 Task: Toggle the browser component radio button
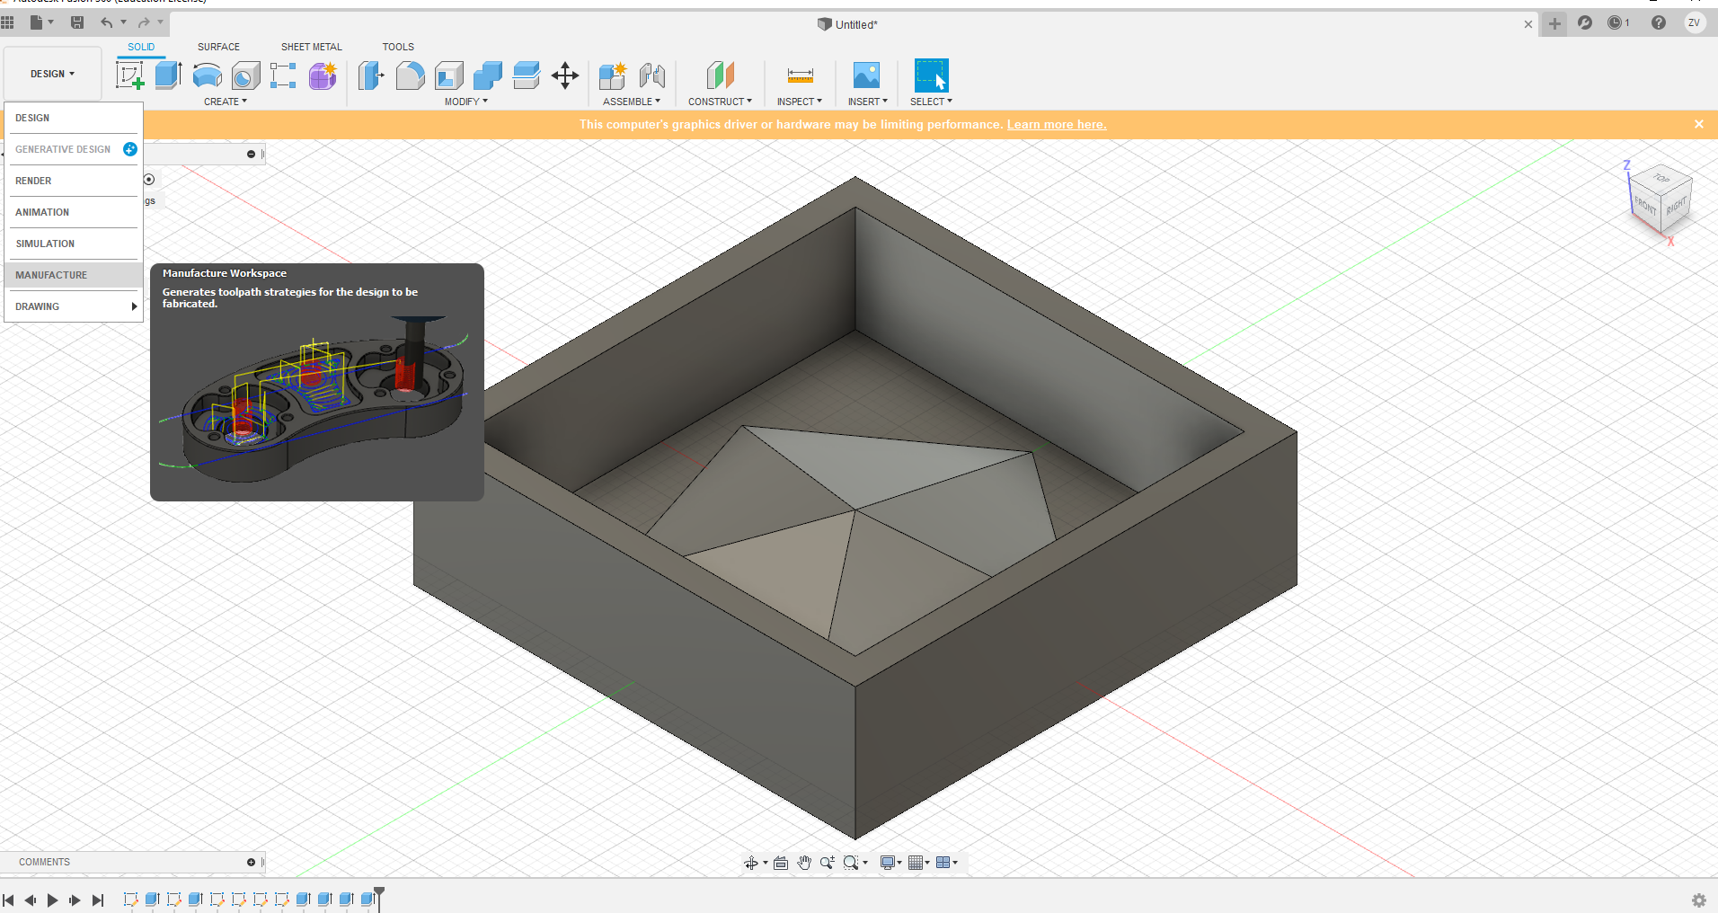pos(149,180)
